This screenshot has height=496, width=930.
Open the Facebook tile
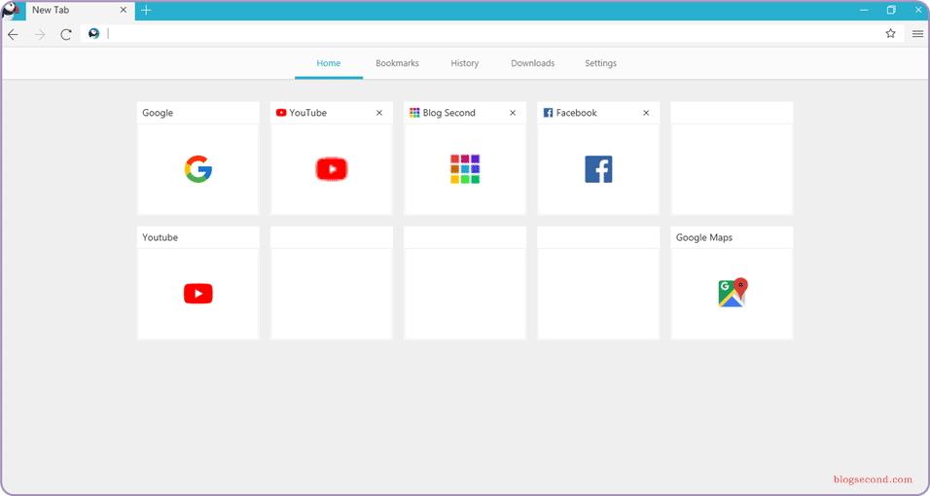pos(598,158)
